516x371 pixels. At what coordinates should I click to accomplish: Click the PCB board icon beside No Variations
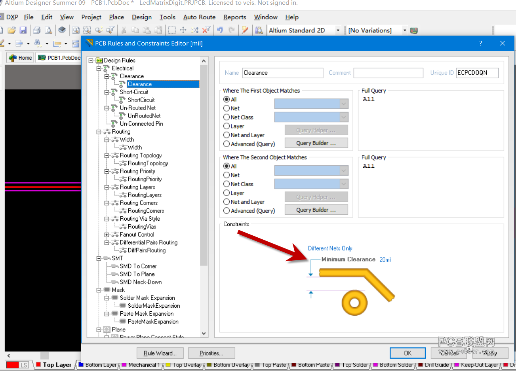[414, 30]
